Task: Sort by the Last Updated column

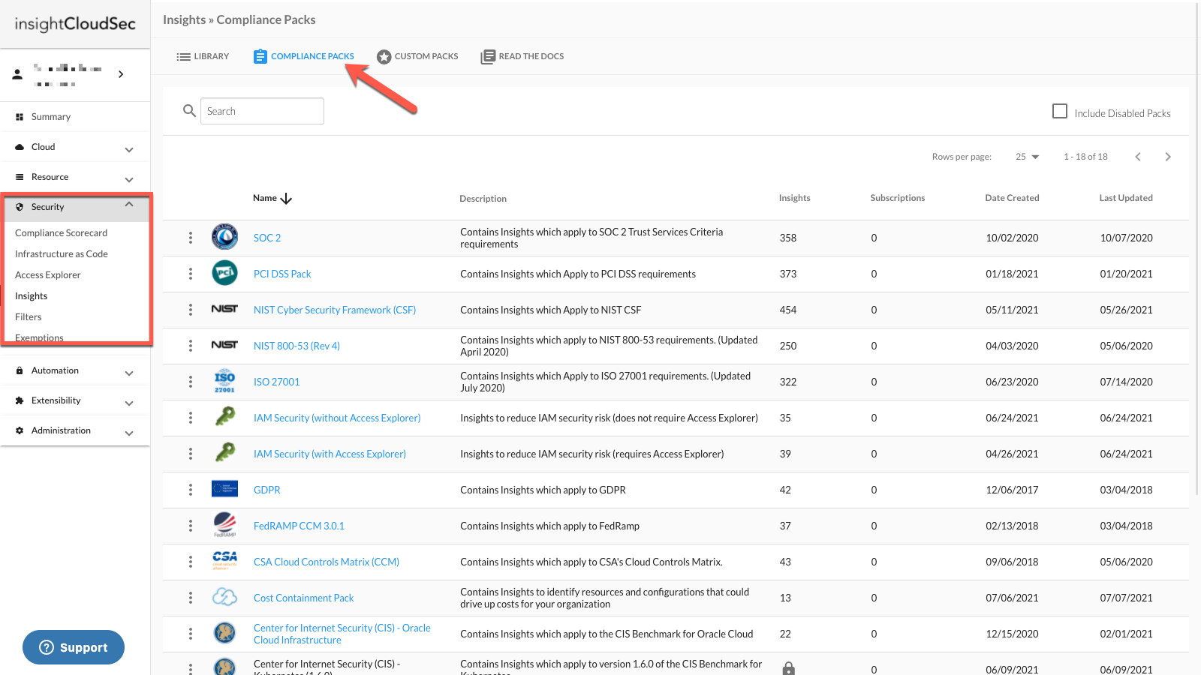Action: (1126, 198)
